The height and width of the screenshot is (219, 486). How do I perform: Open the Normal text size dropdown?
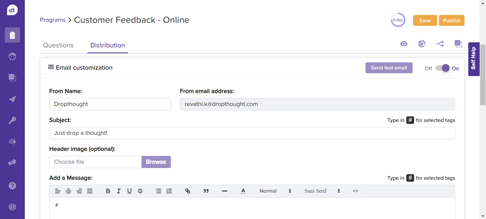point(275,191)
